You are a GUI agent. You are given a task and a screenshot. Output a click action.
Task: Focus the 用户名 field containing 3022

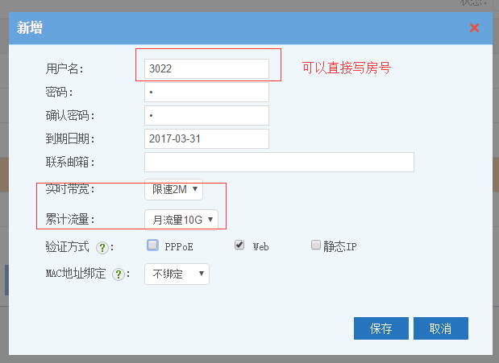(206, 69)
